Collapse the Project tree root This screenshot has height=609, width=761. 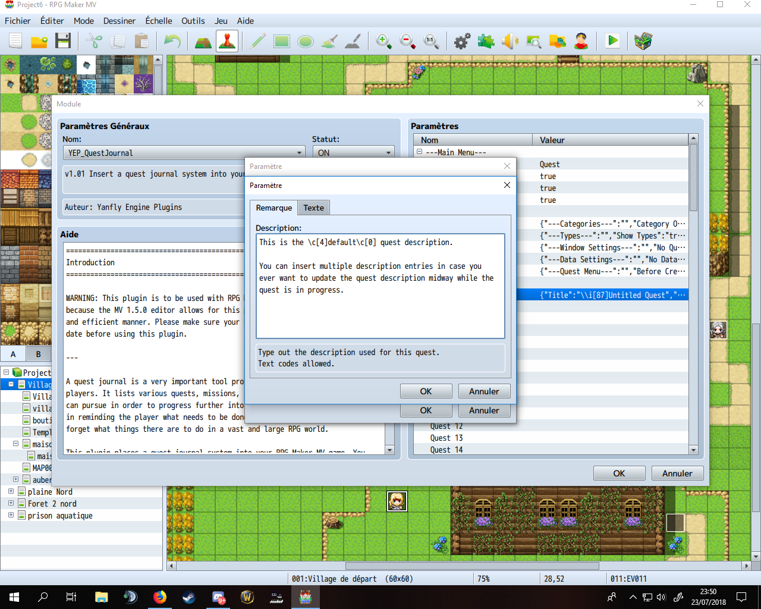tap(6, 372)
